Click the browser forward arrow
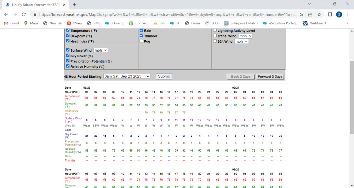 (x=15, y=14)
